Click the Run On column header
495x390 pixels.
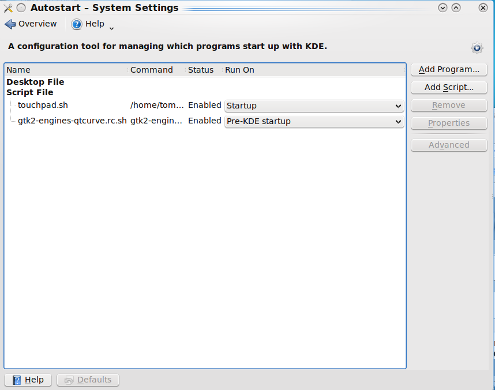[x=312, y=70]
